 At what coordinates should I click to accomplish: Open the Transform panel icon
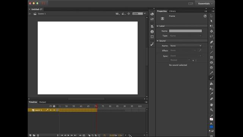[x=152, y=37]
